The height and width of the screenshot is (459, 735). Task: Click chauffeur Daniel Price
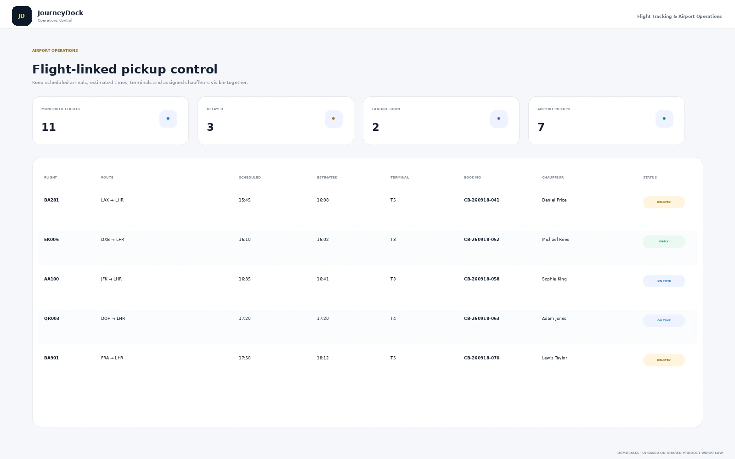tap(554, 200)
